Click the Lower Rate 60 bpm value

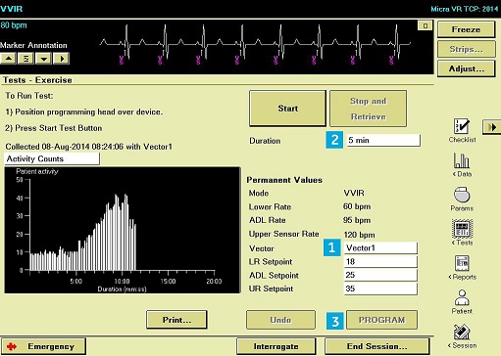pyautogui.click(x=357, y=206)
